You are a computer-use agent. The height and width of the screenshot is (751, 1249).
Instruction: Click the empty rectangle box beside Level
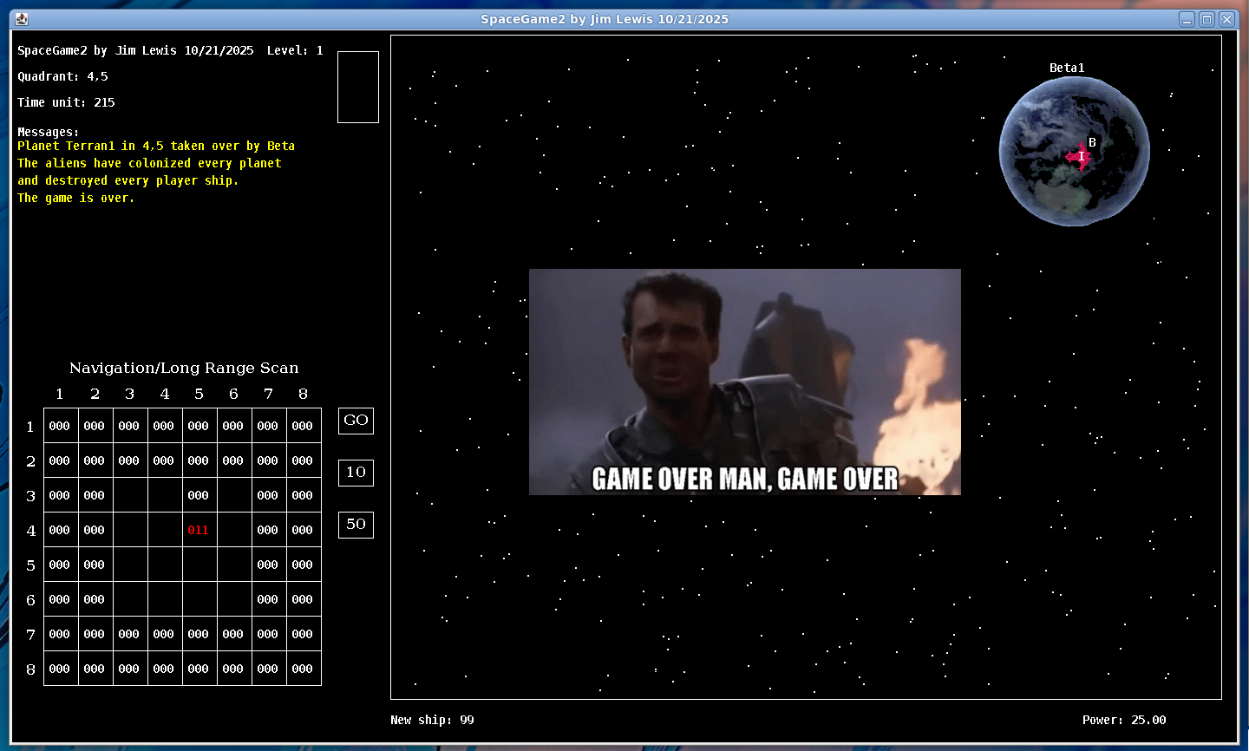(x=357, y=87)
